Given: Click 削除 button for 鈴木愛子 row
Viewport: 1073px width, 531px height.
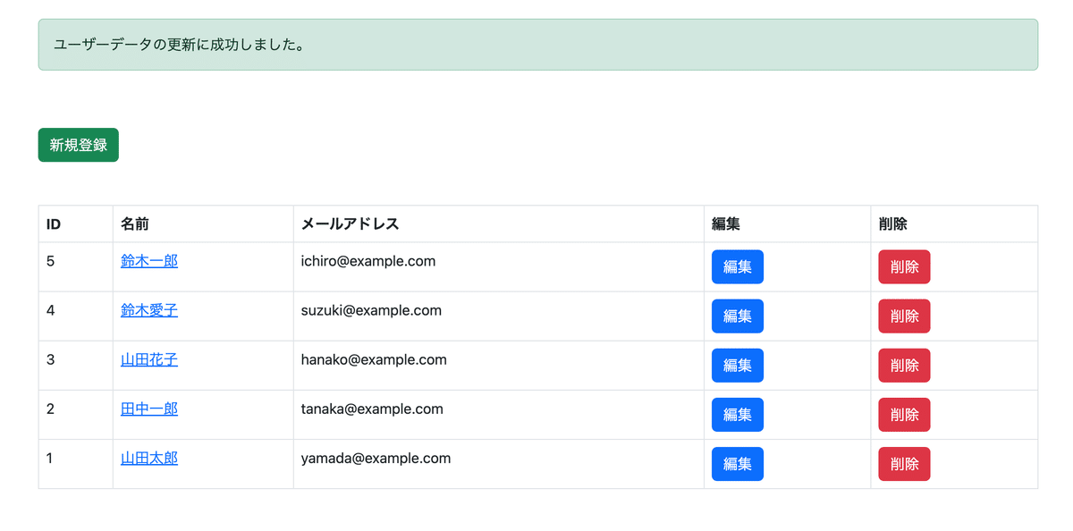Looking at the screenshot, I should (x=904, y=316).
